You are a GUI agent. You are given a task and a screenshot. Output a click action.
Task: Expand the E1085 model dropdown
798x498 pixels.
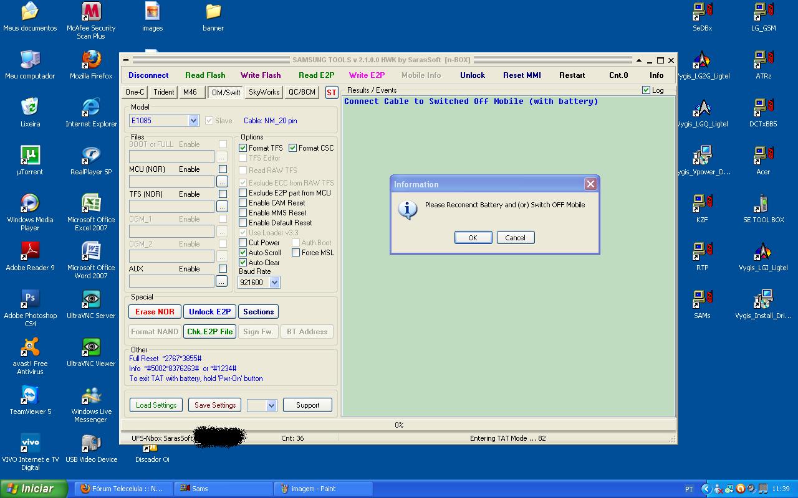[x=193, y=121]
